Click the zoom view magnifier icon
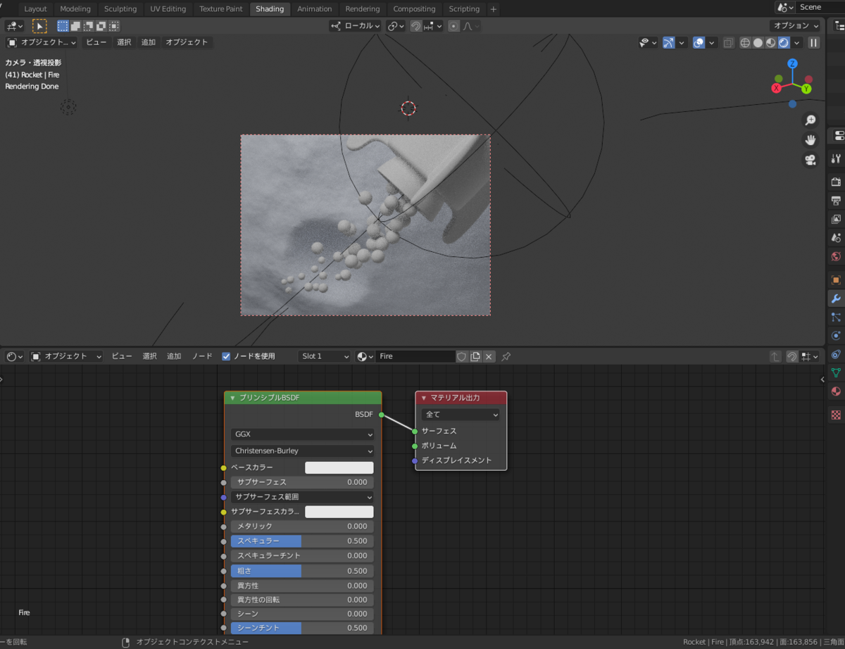Viewport: 845px width, 649px height. coord(810,120)
